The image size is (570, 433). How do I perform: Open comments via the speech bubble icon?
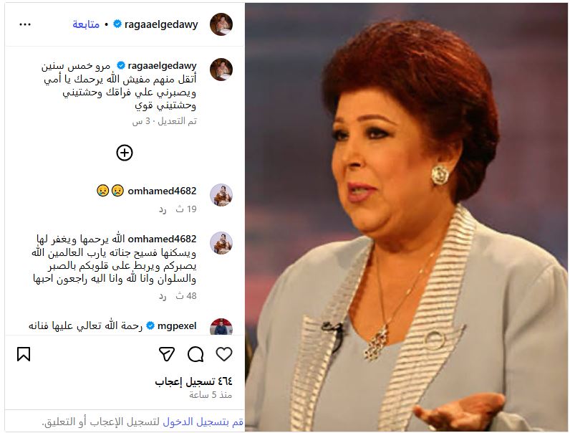[x=195, y=354]
